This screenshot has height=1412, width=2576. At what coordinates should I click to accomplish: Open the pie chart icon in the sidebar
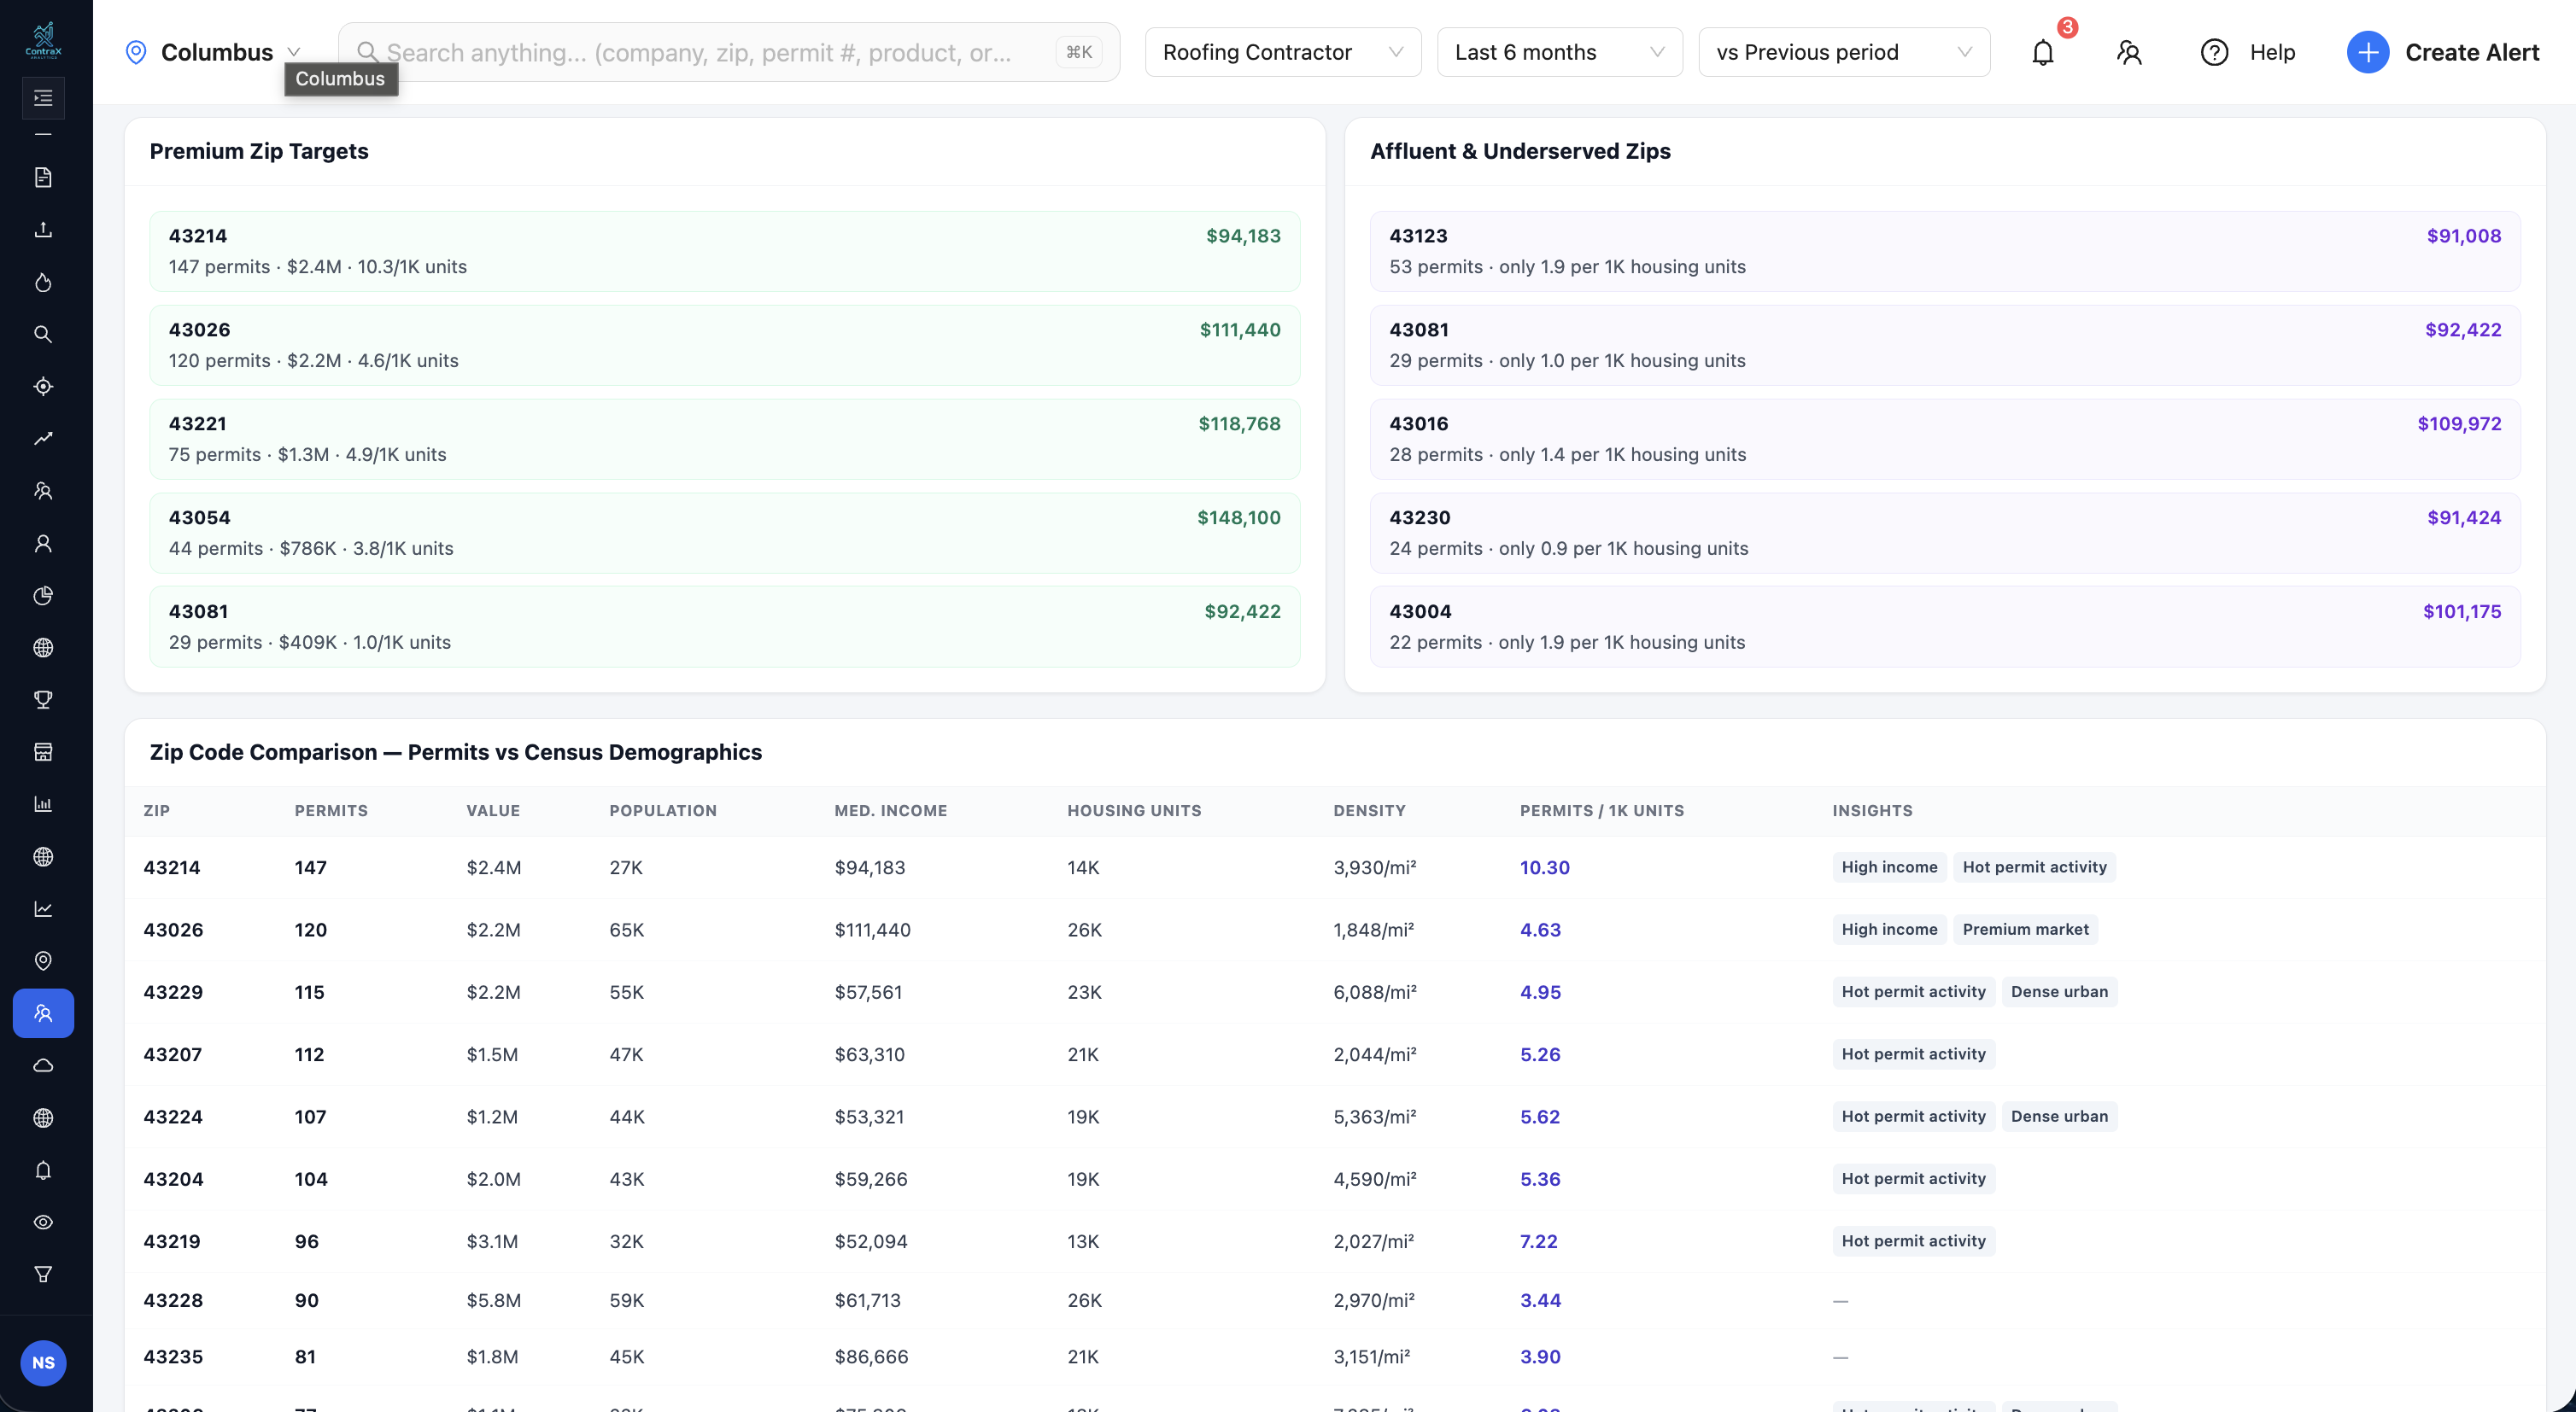click(43, 596)
